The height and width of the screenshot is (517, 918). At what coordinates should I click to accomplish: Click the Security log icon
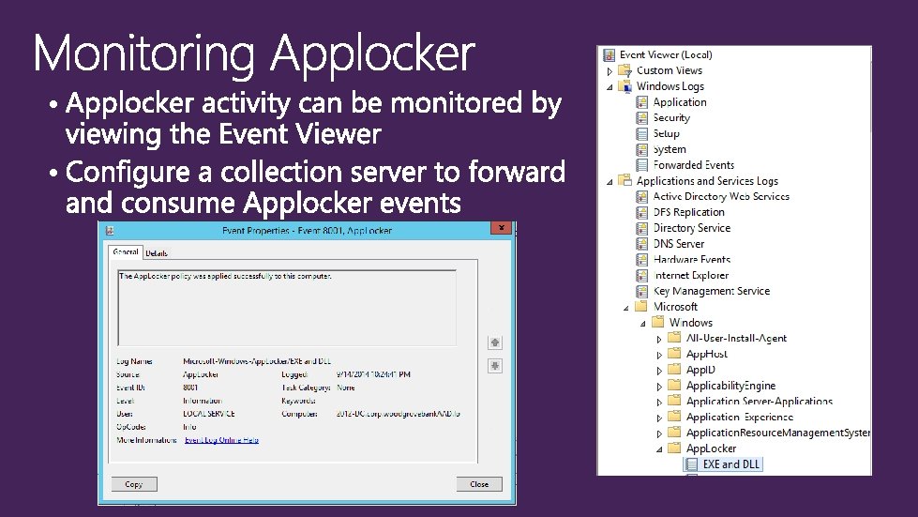[x=642, y=118]
